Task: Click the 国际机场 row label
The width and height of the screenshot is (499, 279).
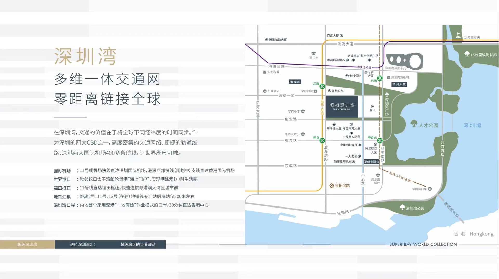Action: (x=62, y=171)
